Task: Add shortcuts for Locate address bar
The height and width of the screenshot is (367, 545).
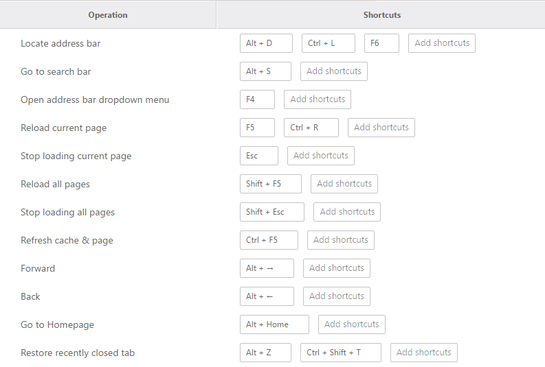Action: click(441, 43)
